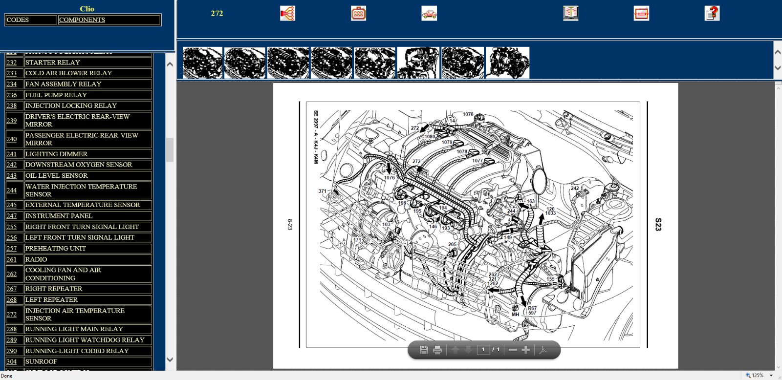Go to previous page arrow in PDF toolbar
Screen dimensions: 782x380
[456, 350]
